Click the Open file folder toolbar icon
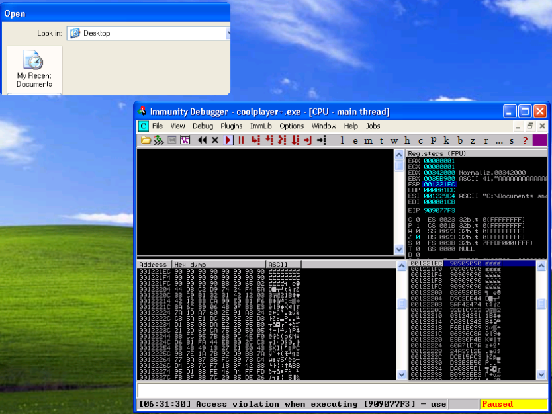This screenshot has height=414, width=552. [x=146, y=140]
